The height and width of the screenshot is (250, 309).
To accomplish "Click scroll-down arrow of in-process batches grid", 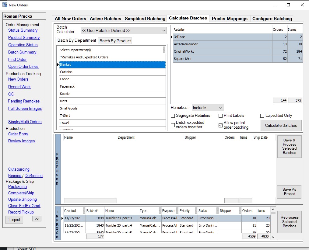I will tap(273, 237).
